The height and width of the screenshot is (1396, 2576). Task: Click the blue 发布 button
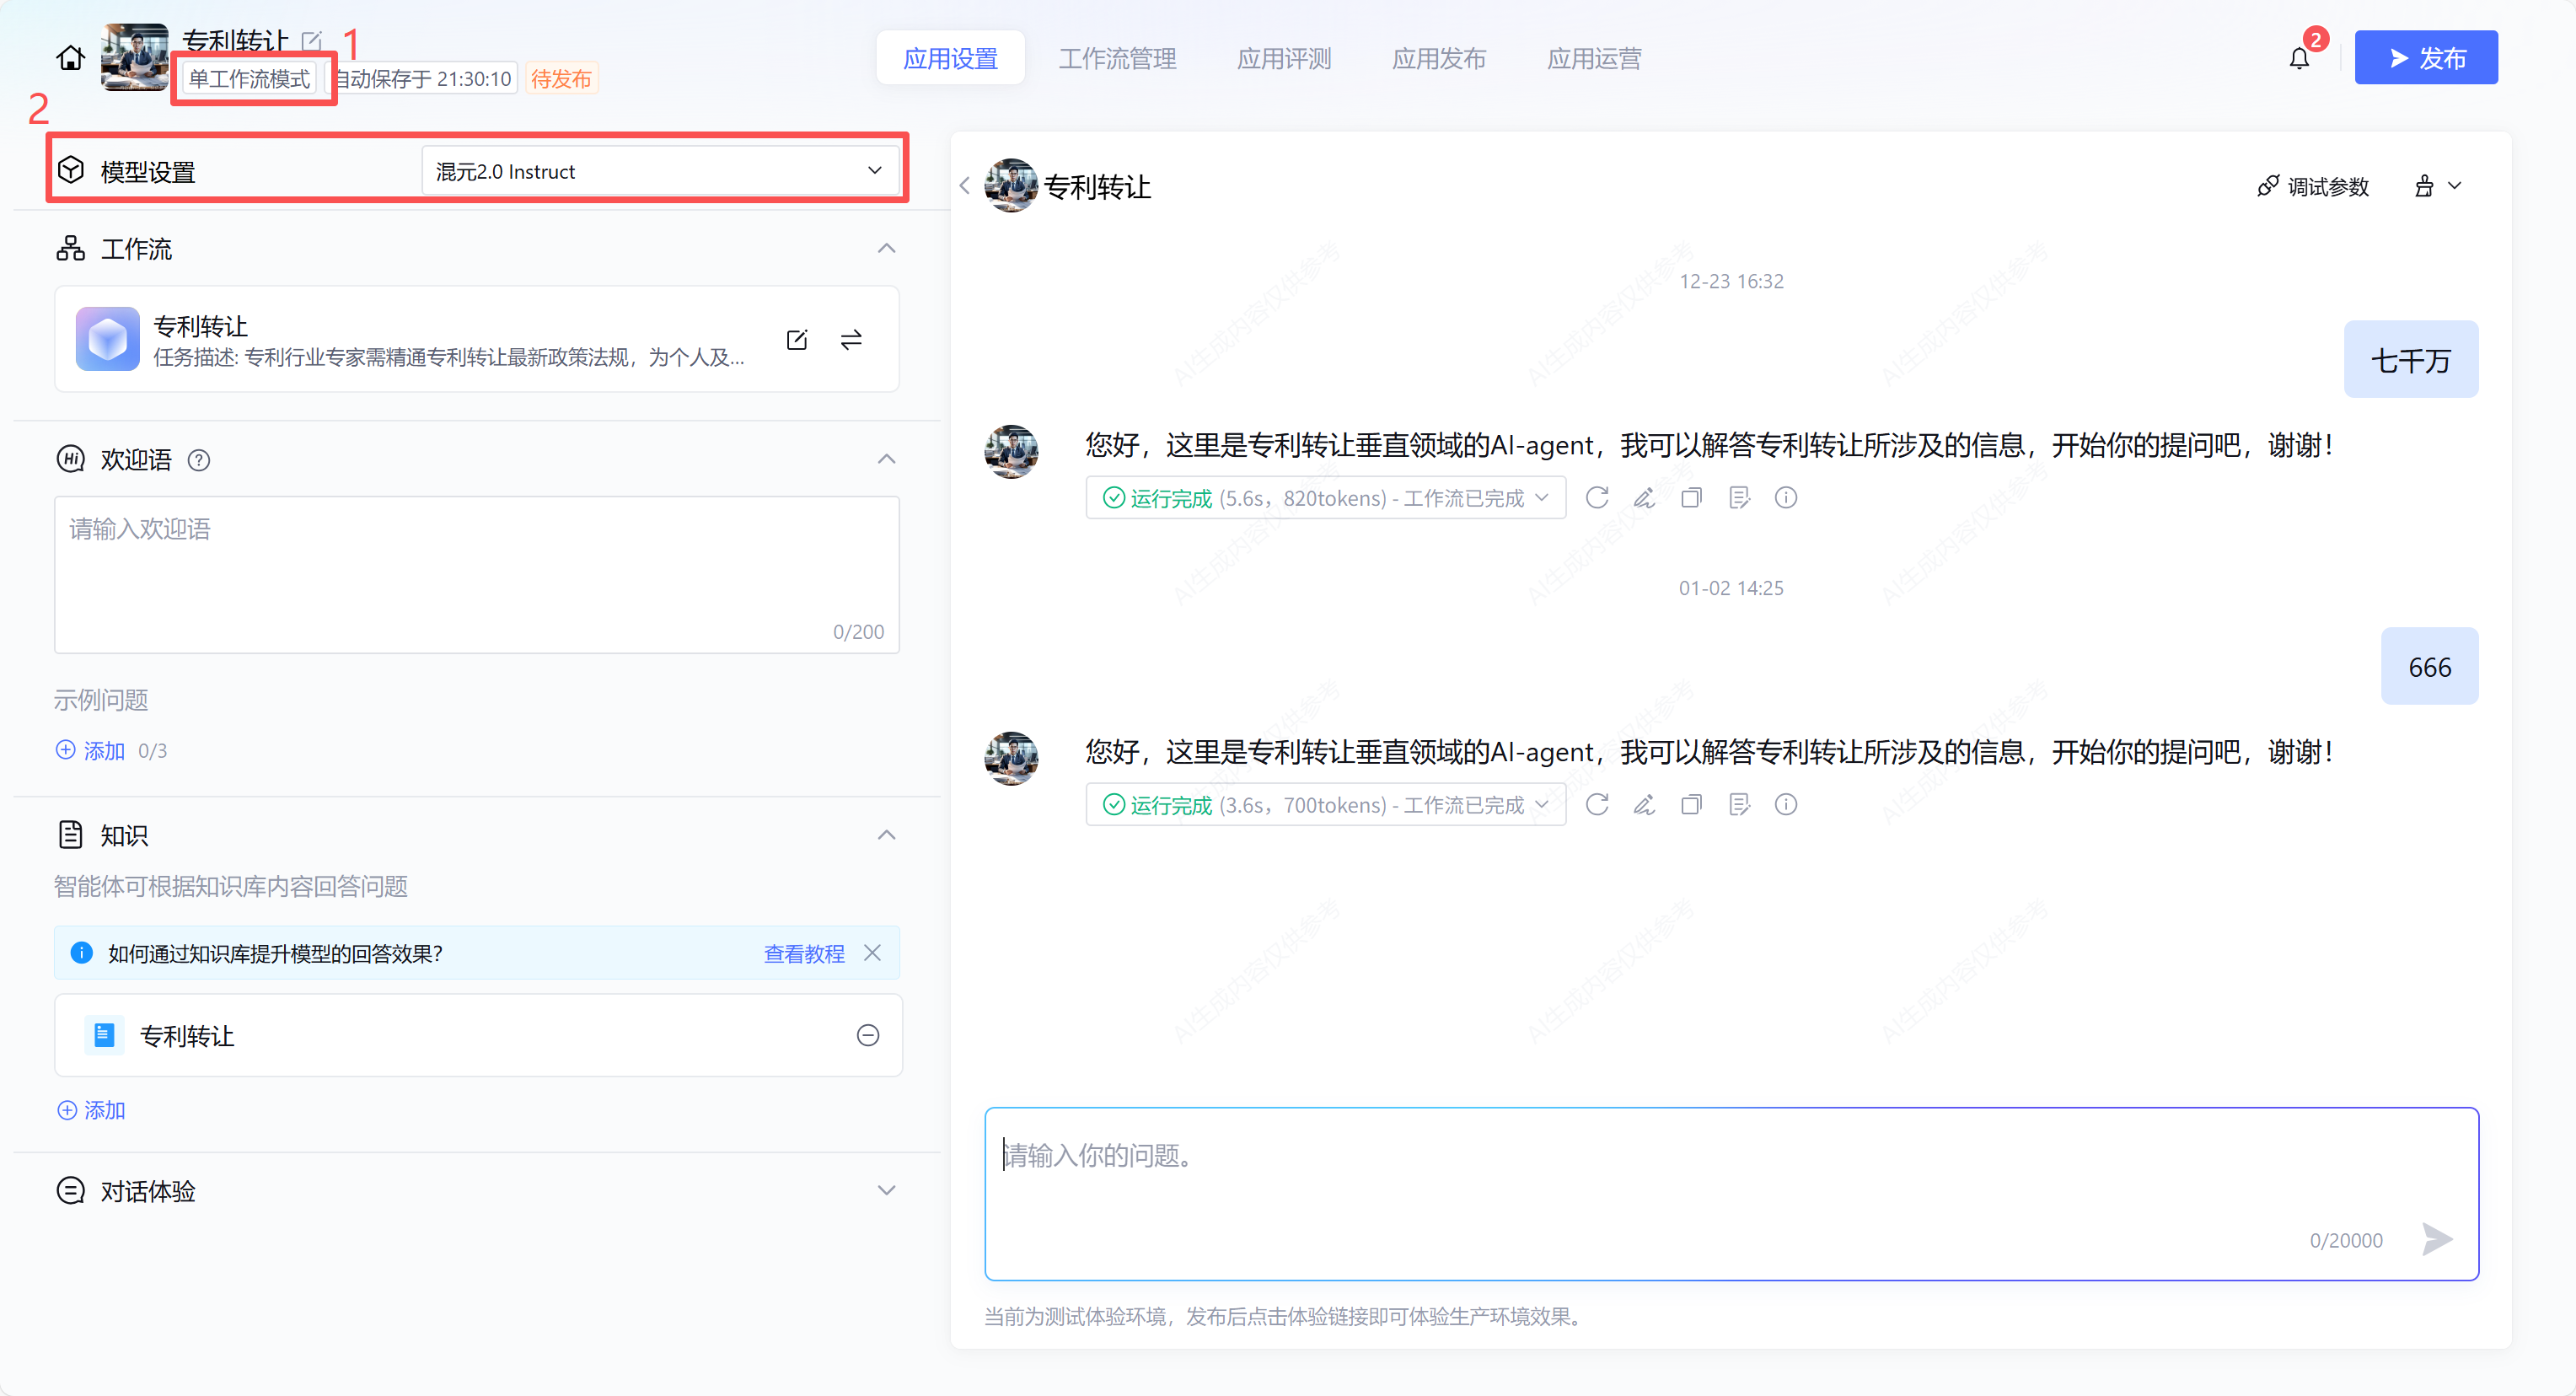coord(2425,58)
